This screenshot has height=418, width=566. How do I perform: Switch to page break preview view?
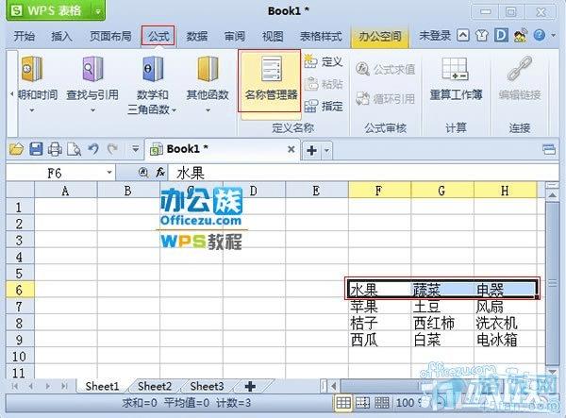click(362, 403)
